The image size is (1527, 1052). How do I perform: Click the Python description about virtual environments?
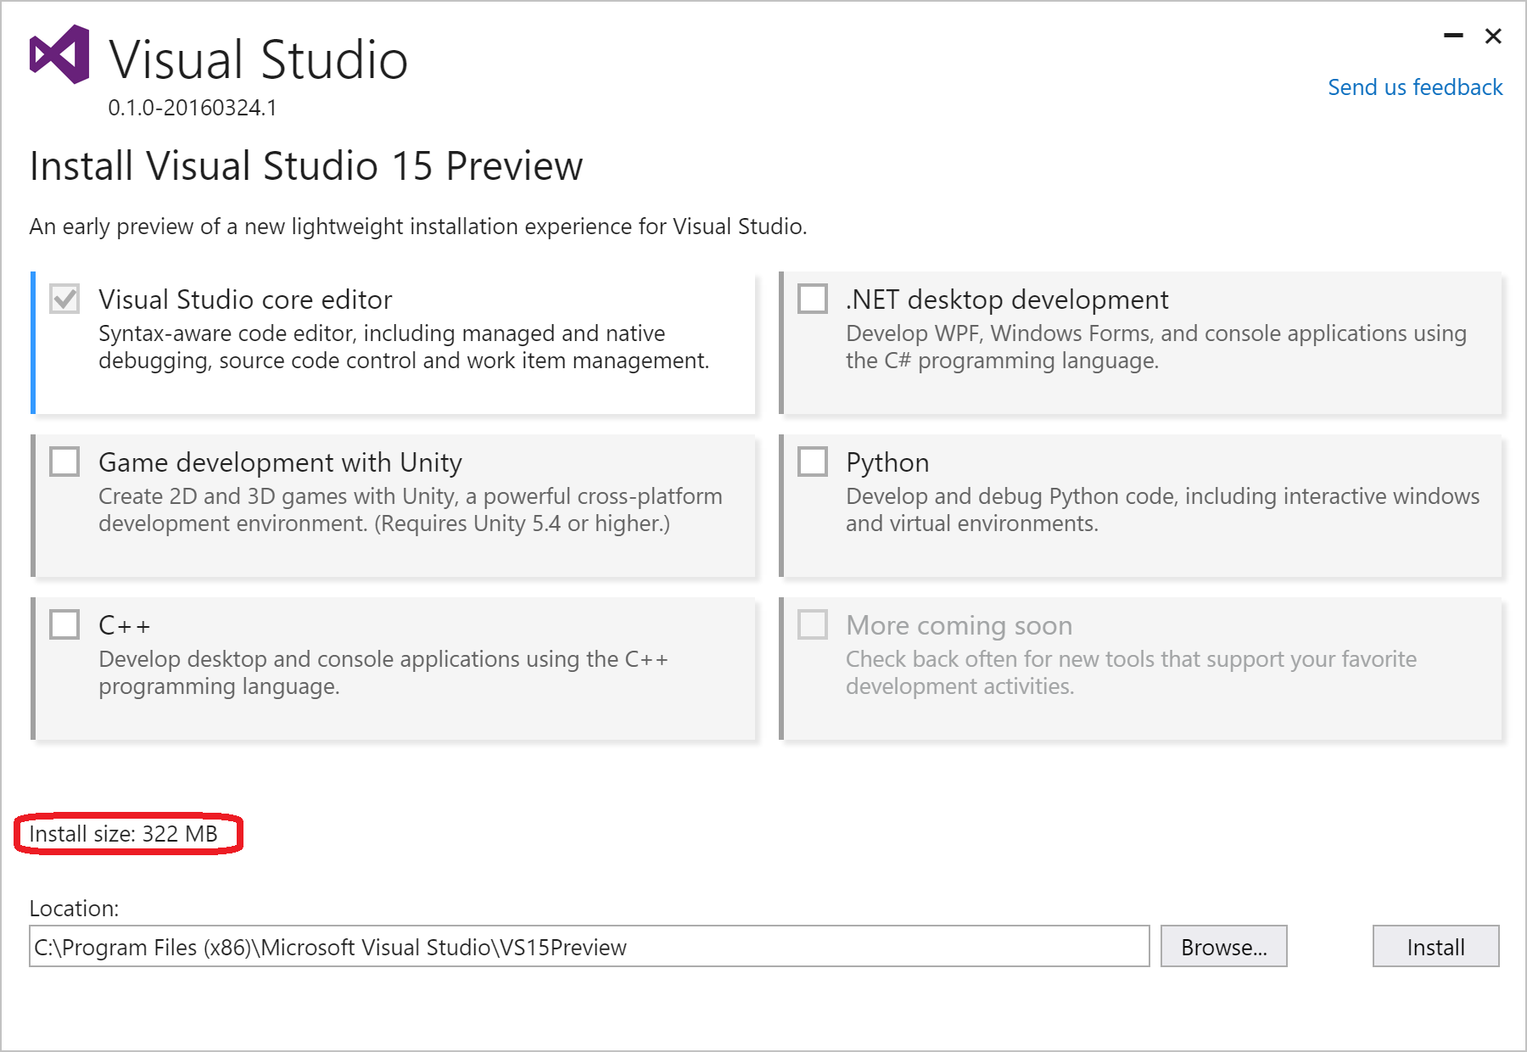pos(1162,510)
